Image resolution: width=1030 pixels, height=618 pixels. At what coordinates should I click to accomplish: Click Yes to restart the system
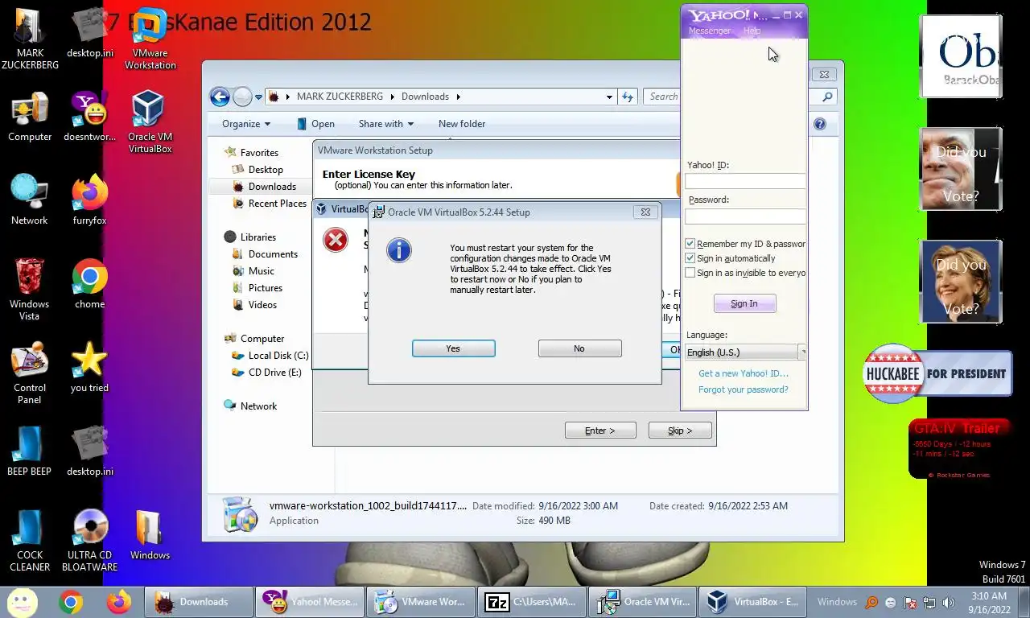click(x=454, y=348)
